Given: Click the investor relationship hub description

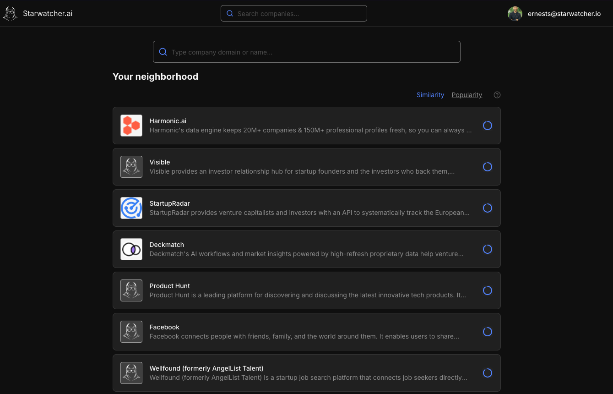Looking at the screenshot, I should [x=302, y=171].
